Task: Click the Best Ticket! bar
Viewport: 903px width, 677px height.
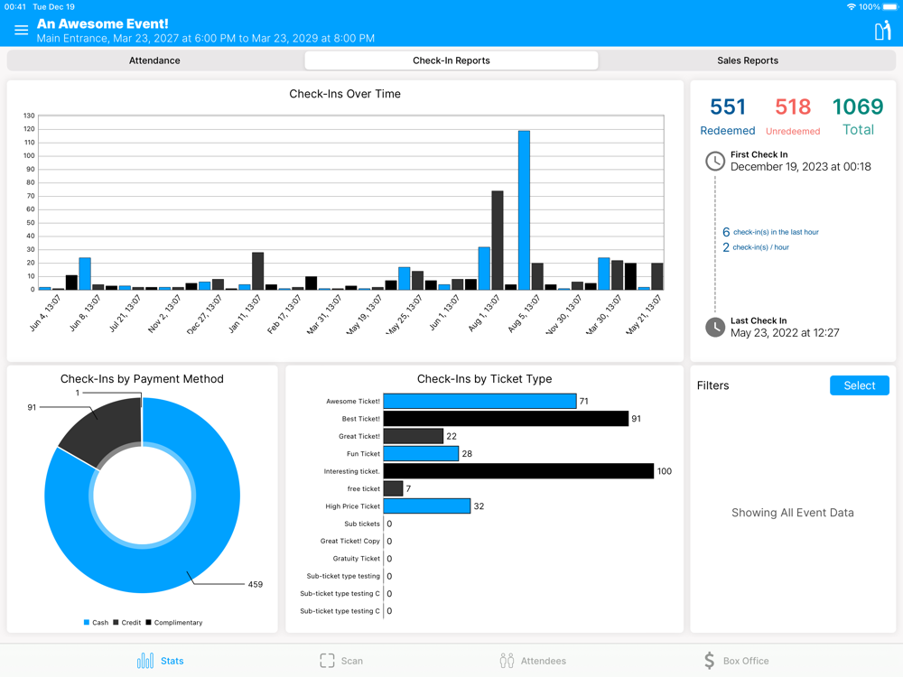Action: [506, 419]
